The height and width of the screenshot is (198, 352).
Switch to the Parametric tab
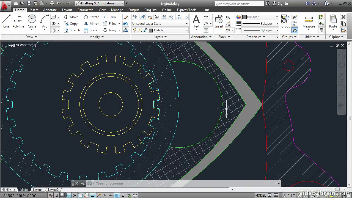(85, 10)
